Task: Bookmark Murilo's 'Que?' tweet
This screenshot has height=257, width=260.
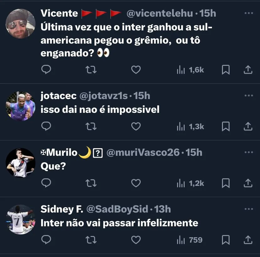Action: (x=225, y=183)
